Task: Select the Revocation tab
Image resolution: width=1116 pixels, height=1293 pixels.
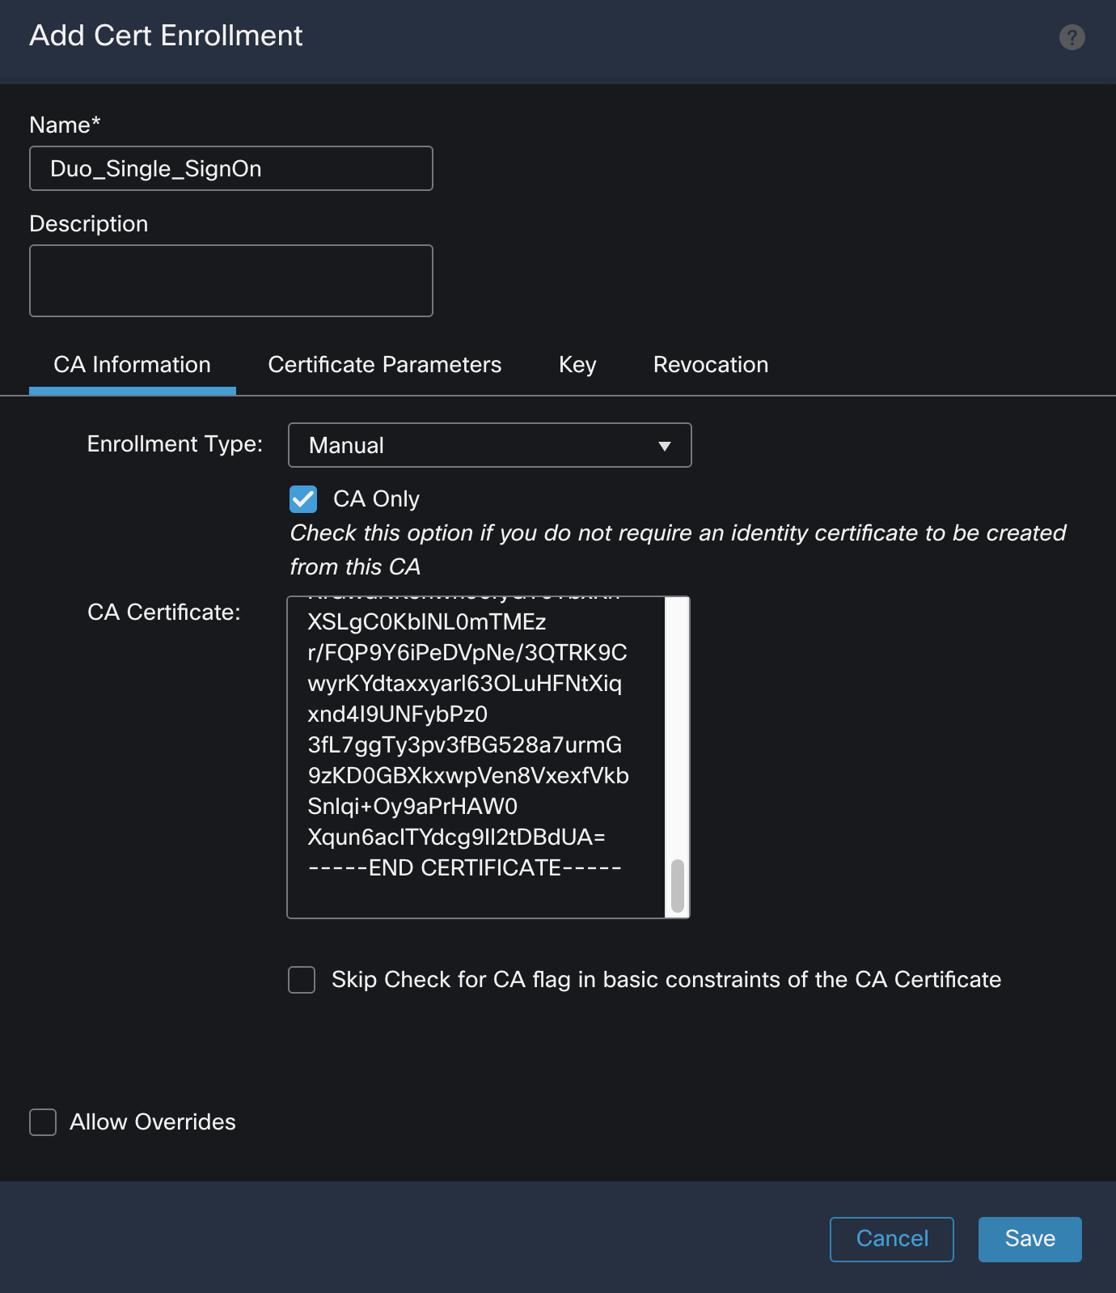Action: (x=710, y=365)
